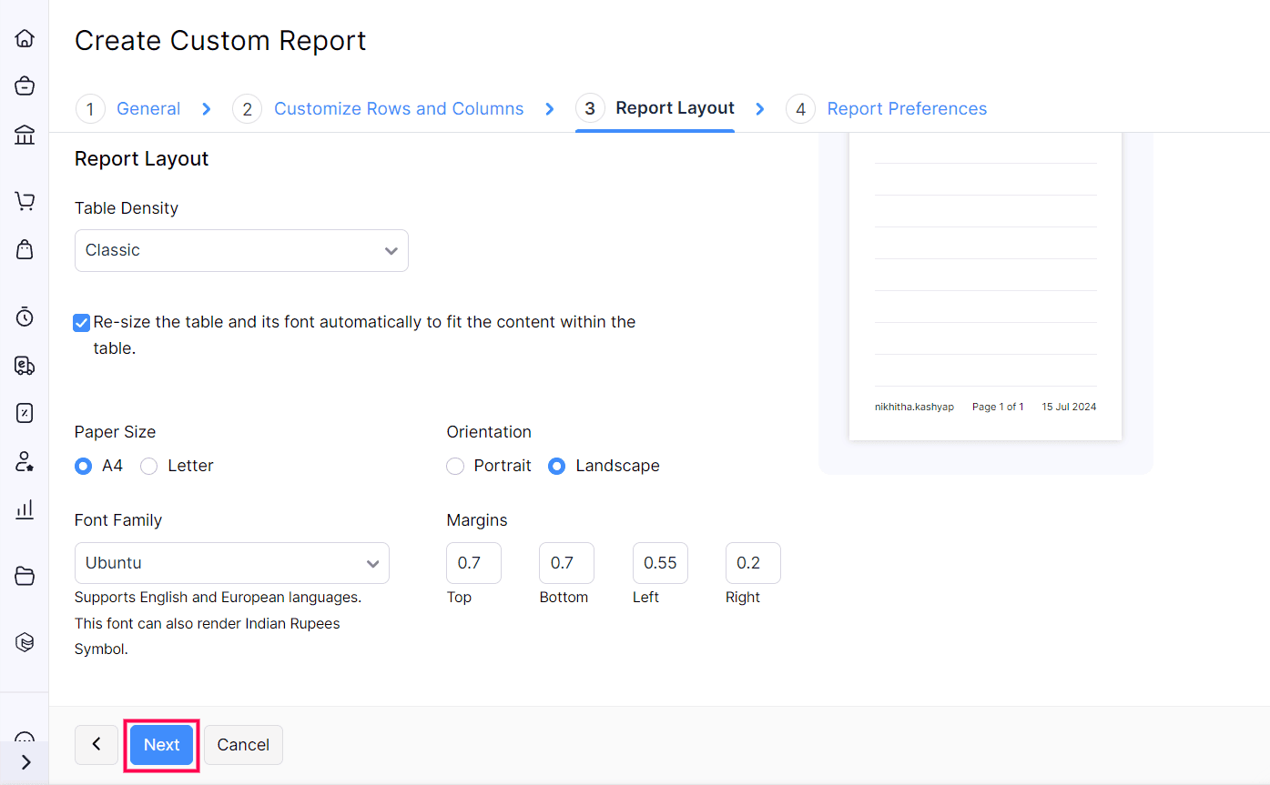Select Letter paper size
This screenshot has width=1270, height=785.
[149, 467]
